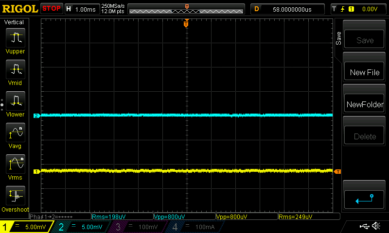
Task: Click the trigger level 0.00V readout
Action: pos(370,9)
